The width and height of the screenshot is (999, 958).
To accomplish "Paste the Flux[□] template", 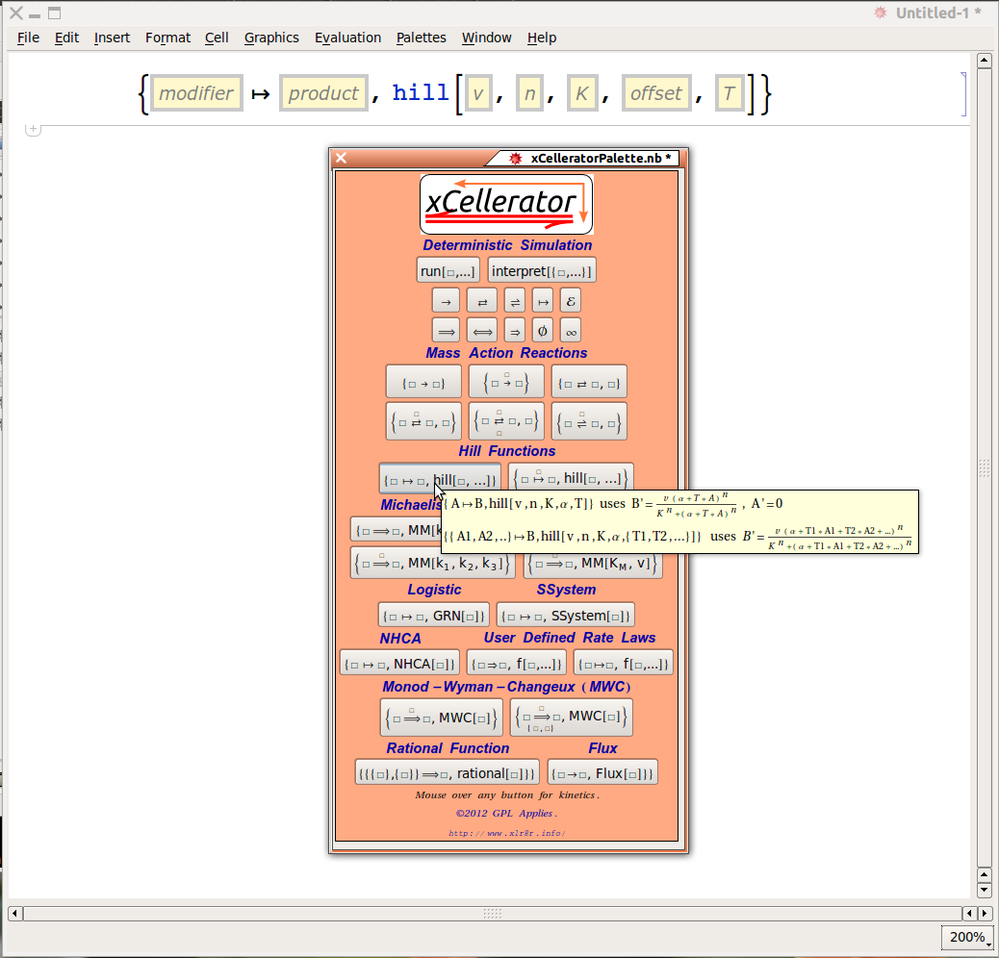I will pos(602,772).
